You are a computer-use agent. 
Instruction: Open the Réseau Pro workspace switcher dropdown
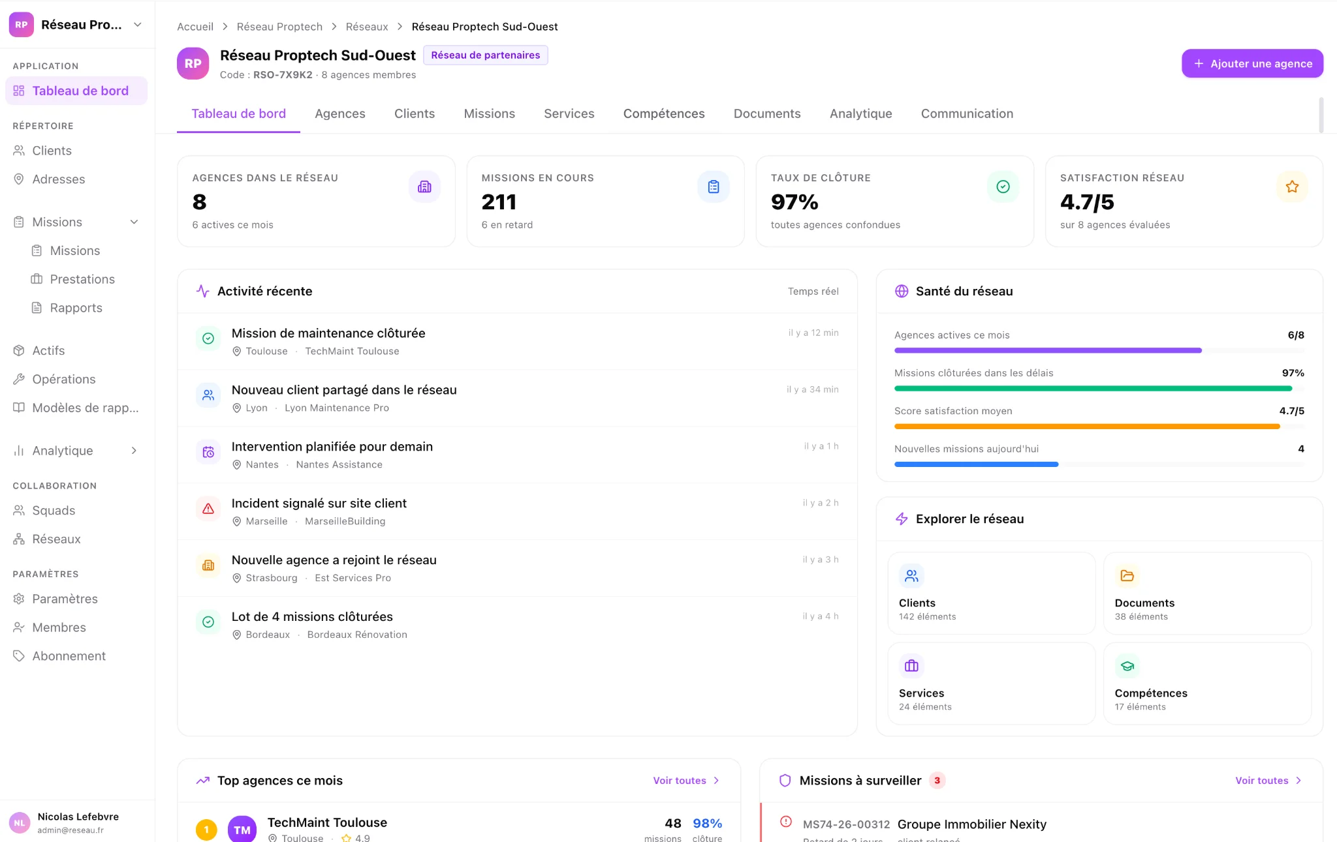[137, 25]
